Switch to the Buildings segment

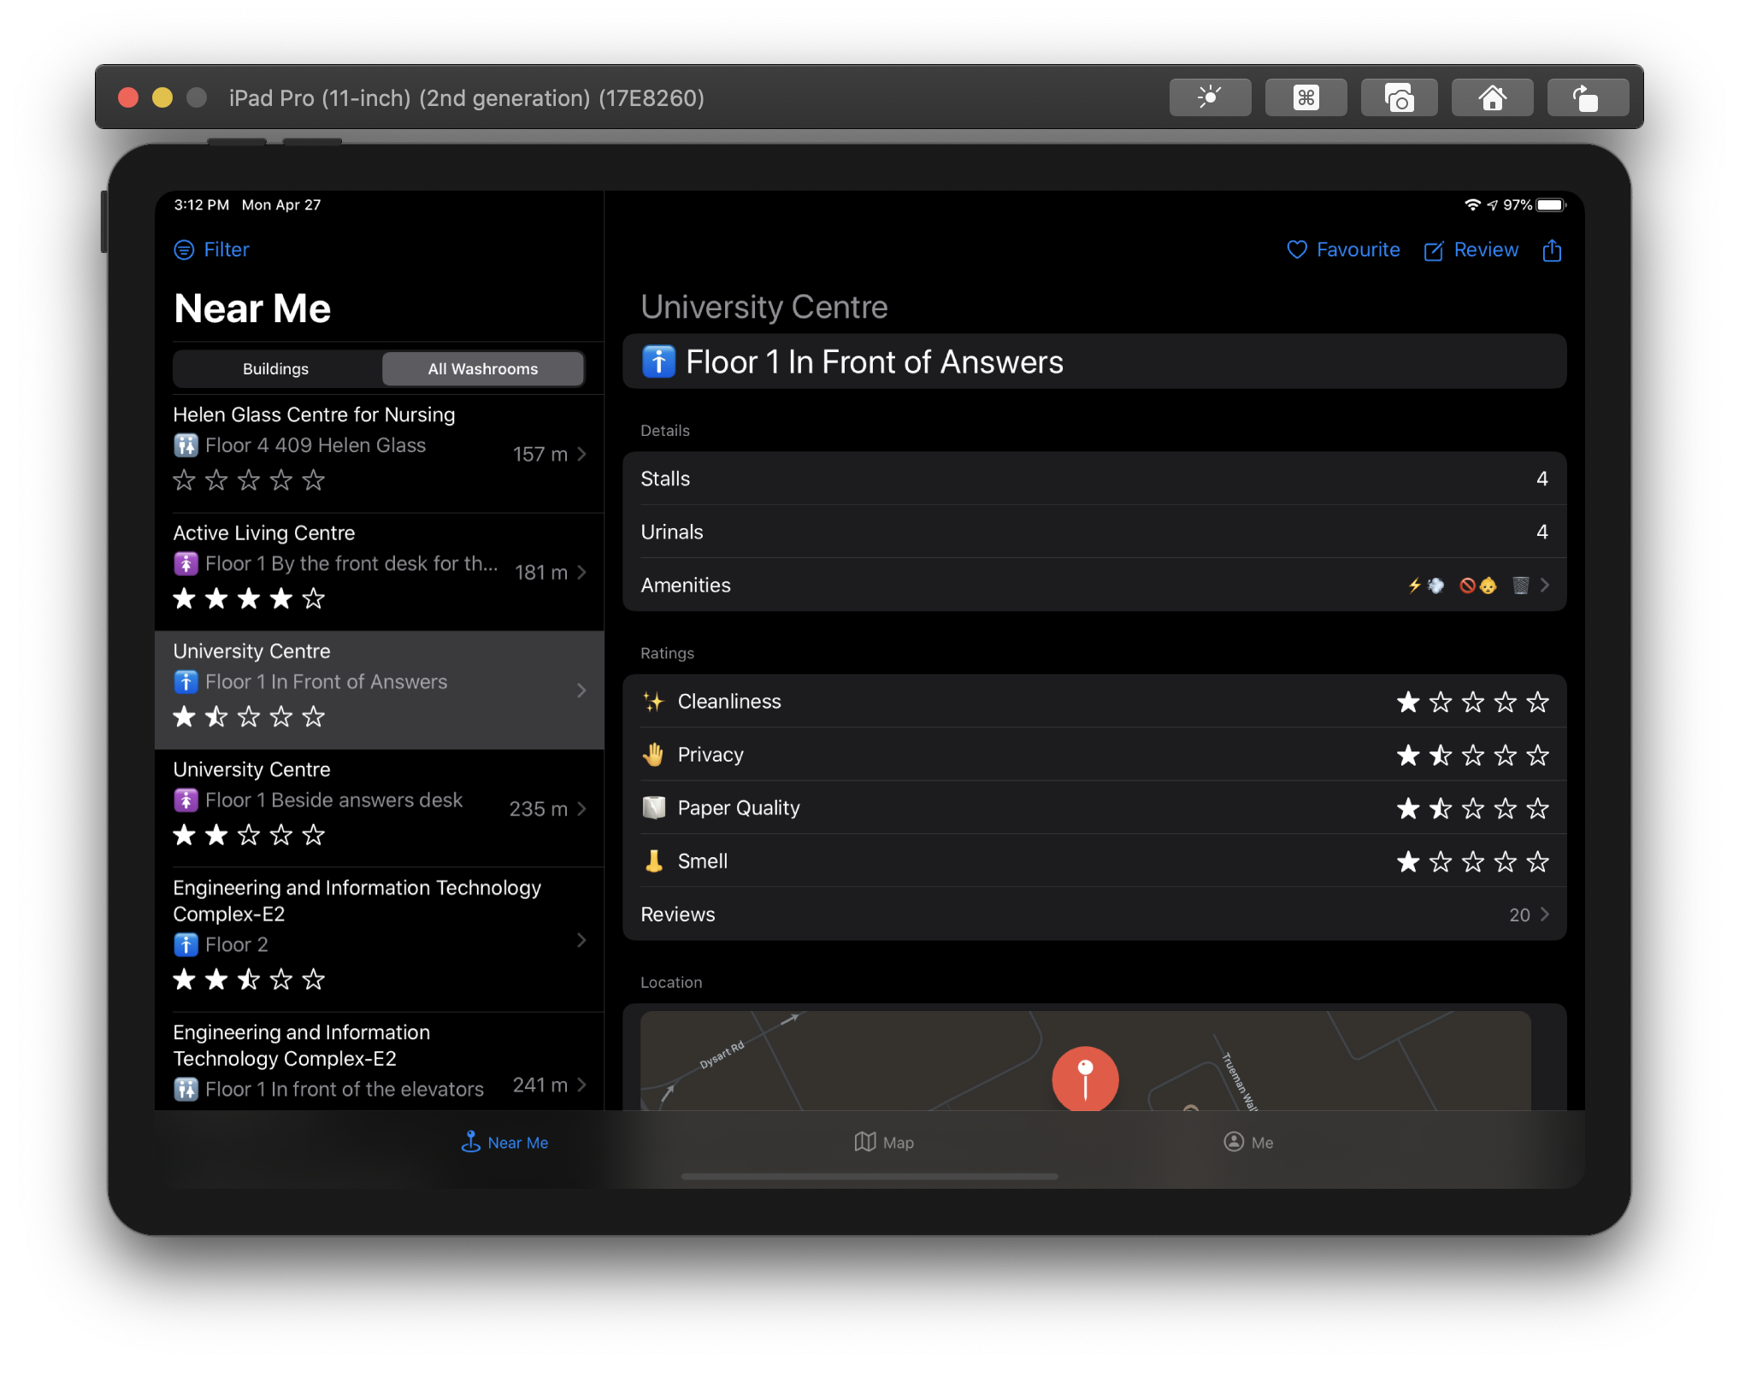click(276, 369)
